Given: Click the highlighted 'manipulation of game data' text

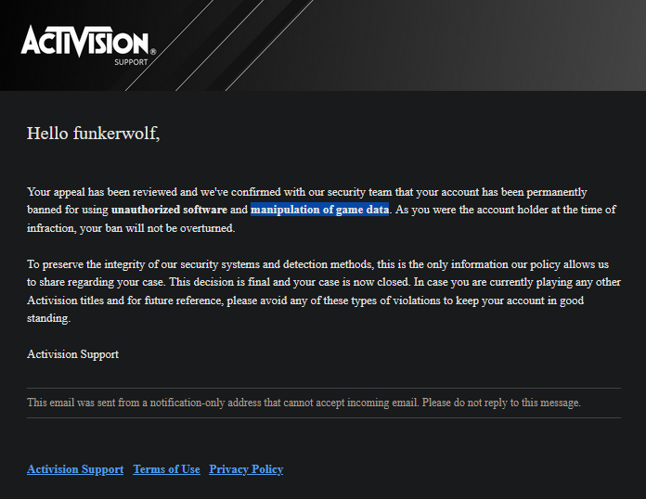Looking at the screenshot, I should click(319, 210).
